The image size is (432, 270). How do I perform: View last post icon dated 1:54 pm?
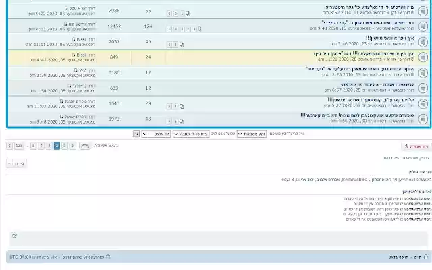point(70,86)
